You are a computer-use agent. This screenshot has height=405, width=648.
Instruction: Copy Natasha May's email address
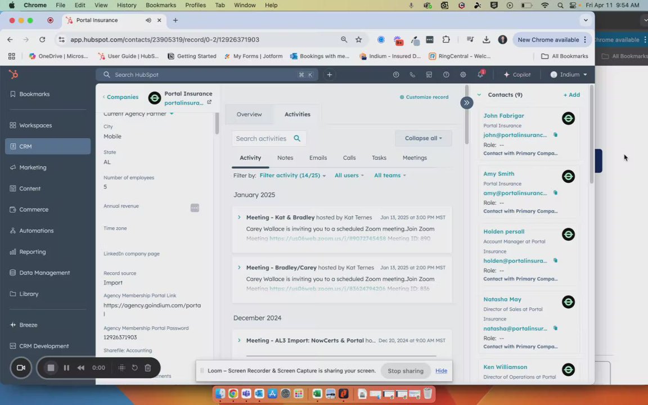pyautogui.click(x=555, y=328)
